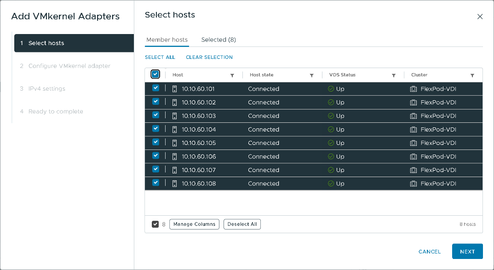Click the green Up status icon for 10.10.60.104
494x270 pixels.
pyautogui.click(x=331, y=130)
